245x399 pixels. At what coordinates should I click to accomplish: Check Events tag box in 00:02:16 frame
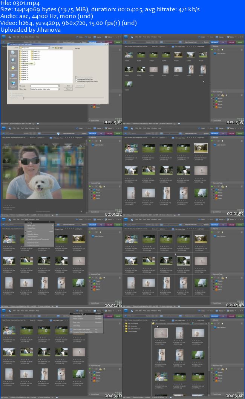click(x=92, y=287)
